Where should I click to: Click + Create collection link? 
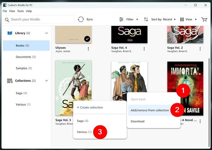[90, 107]
